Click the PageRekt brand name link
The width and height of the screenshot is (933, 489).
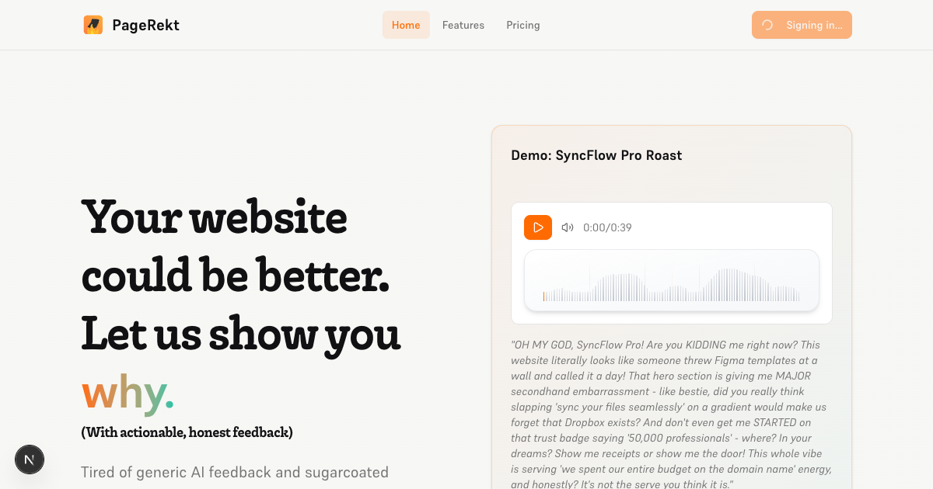[x=145, y=25]
